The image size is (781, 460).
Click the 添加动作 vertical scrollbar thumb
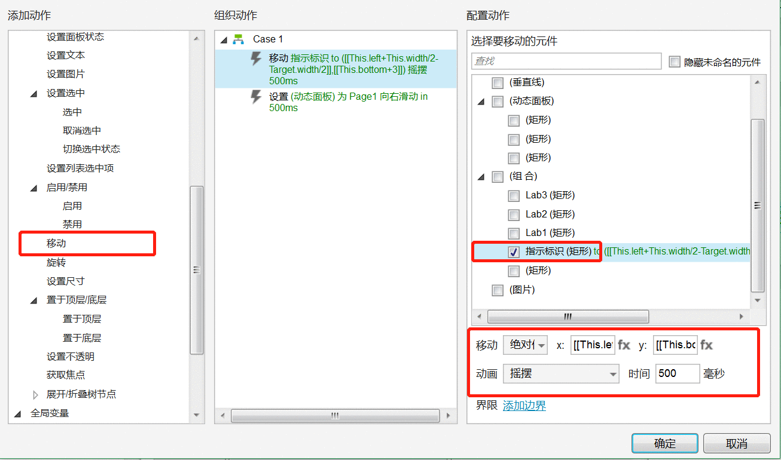(x=196, y=270)
